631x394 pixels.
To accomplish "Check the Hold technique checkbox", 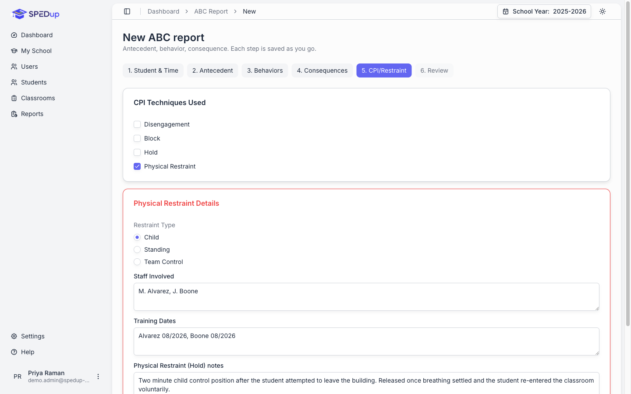I will point(137,152).
